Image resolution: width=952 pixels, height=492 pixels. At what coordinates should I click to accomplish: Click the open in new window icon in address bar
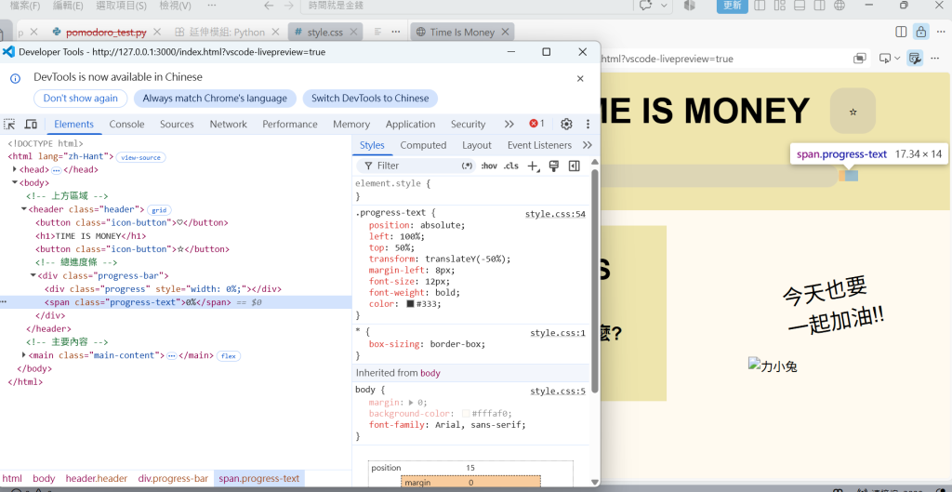click(x=859, y=59)
